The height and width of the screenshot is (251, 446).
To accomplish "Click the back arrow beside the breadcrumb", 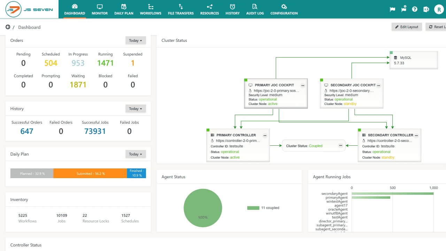I will 8,27.
